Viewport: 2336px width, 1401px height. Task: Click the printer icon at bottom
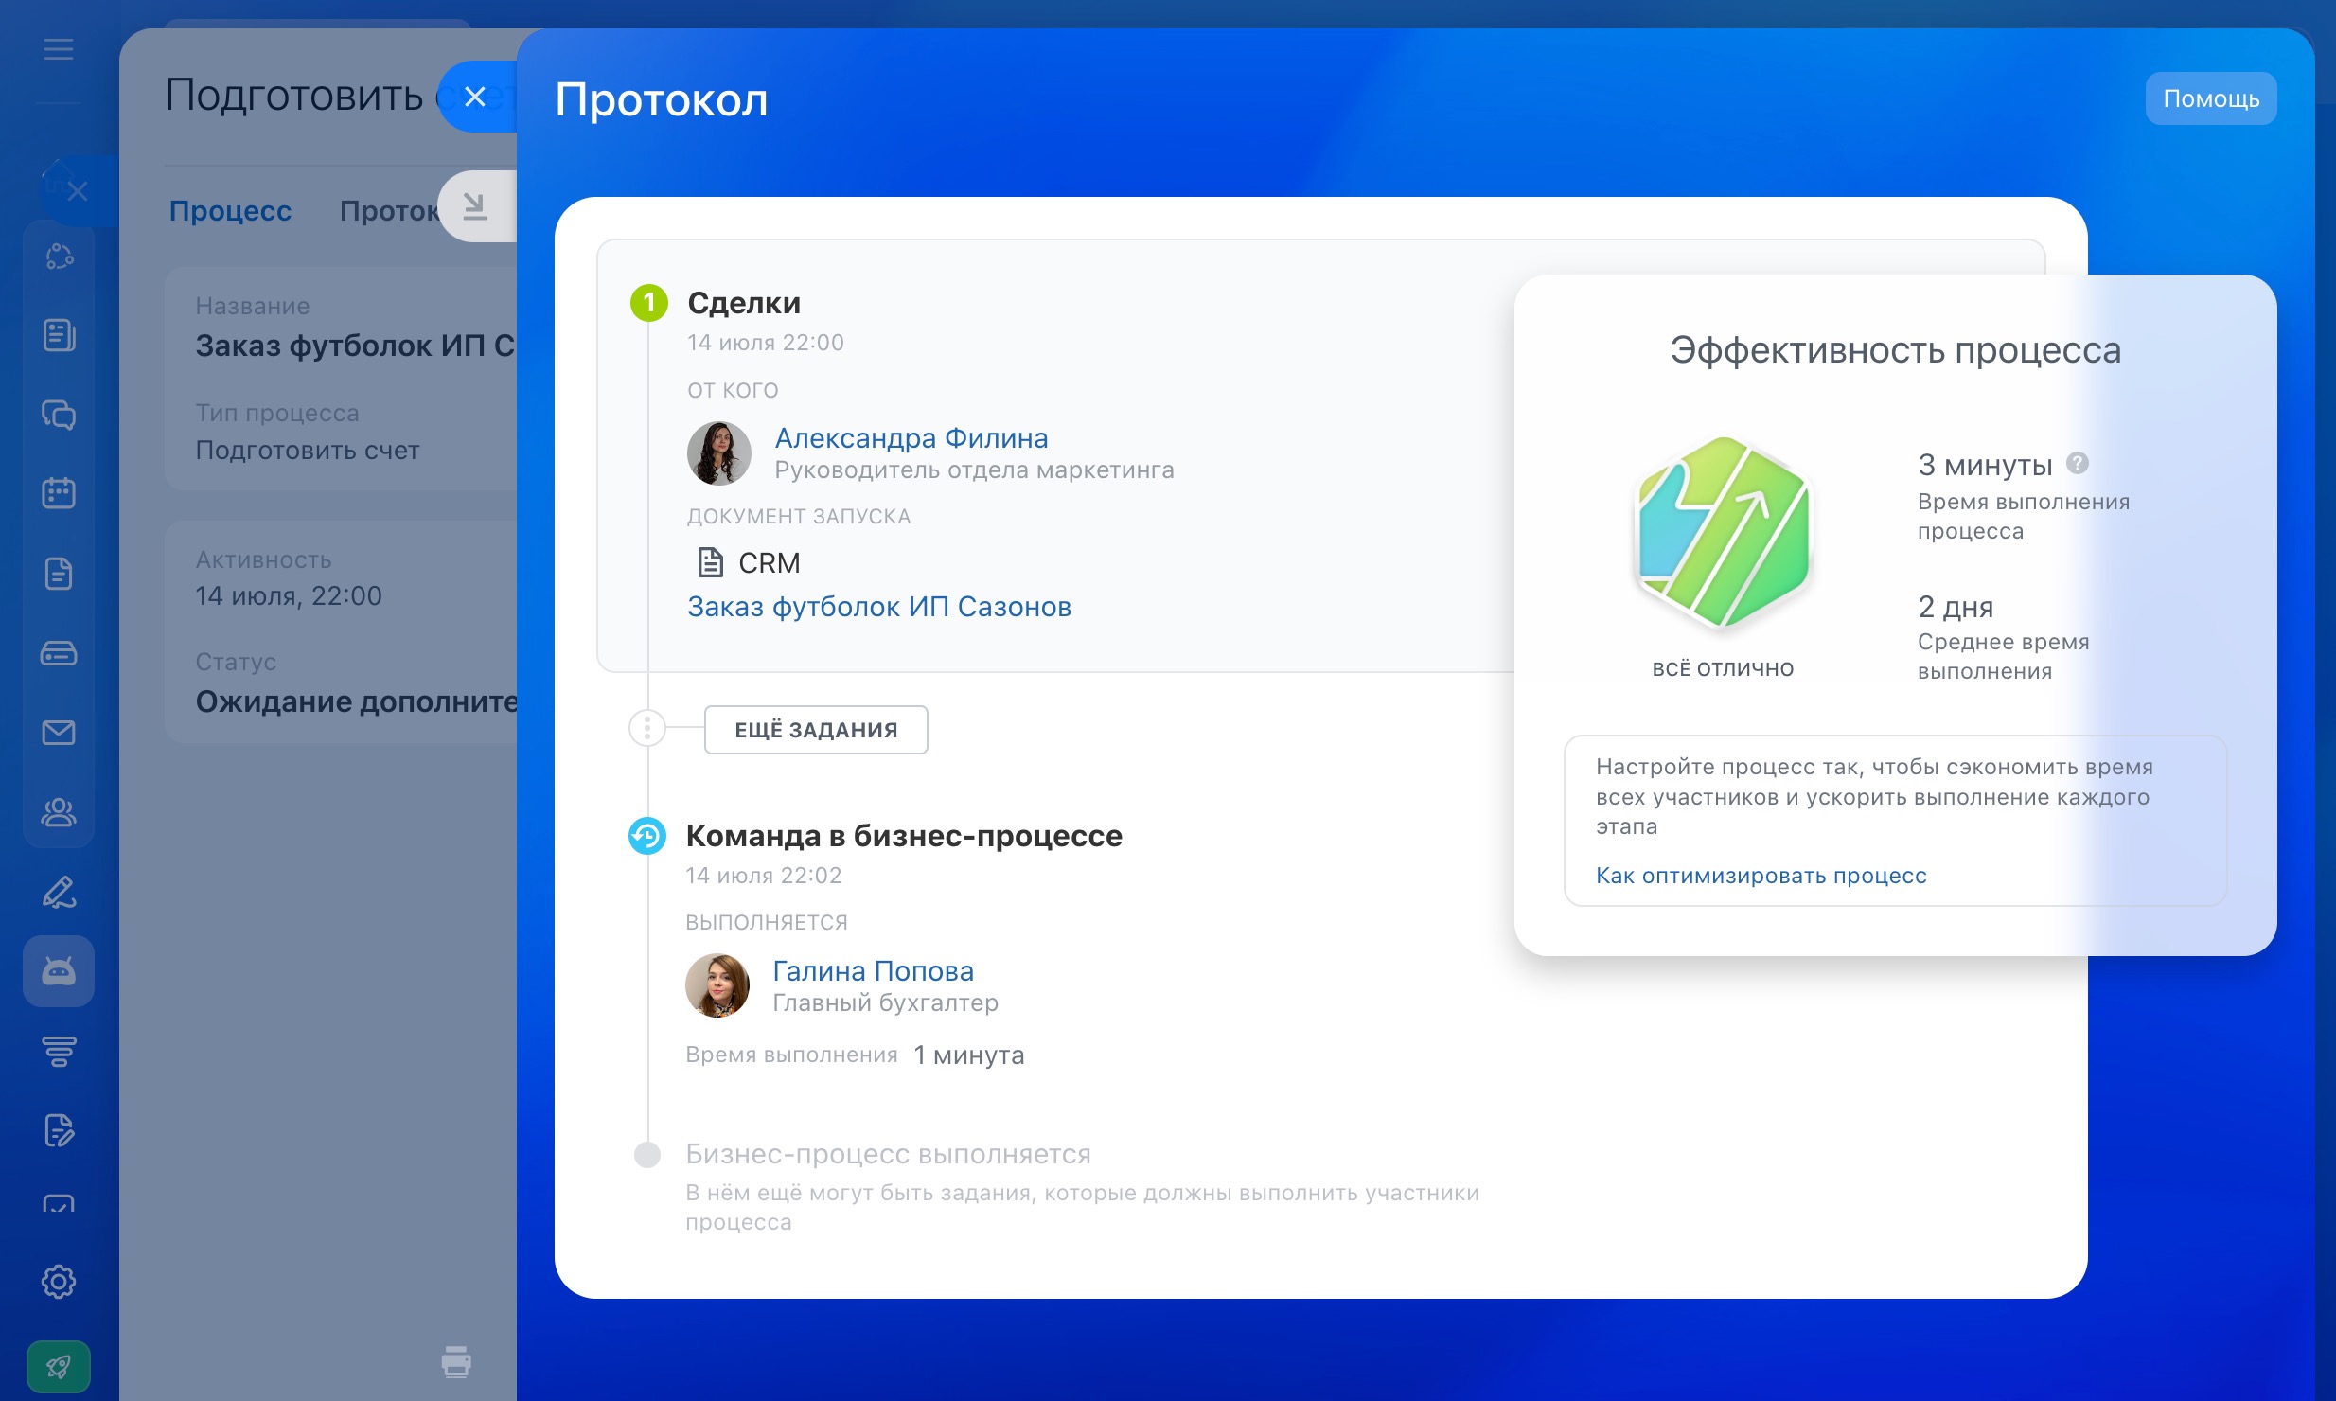pos(456,1361)
